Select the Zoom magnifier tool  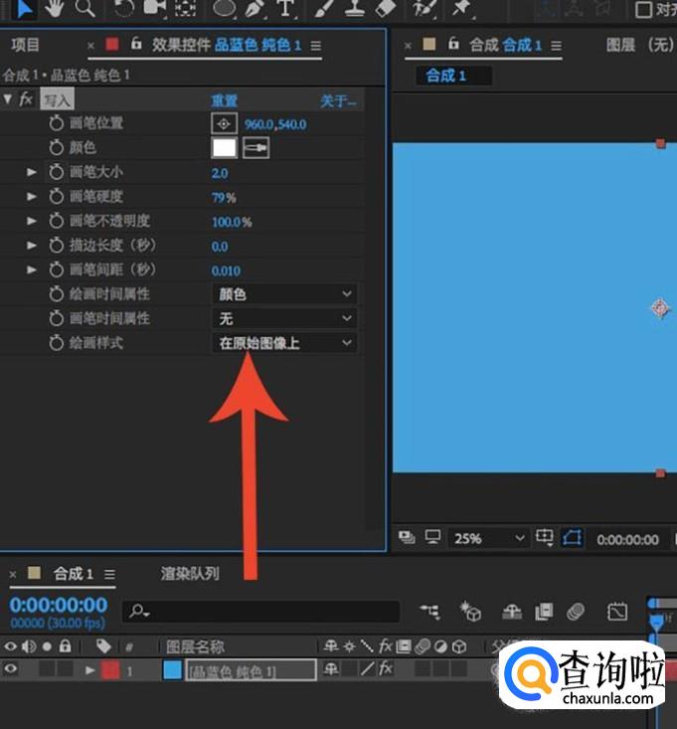pyautogui.click(x=85, y=8)
